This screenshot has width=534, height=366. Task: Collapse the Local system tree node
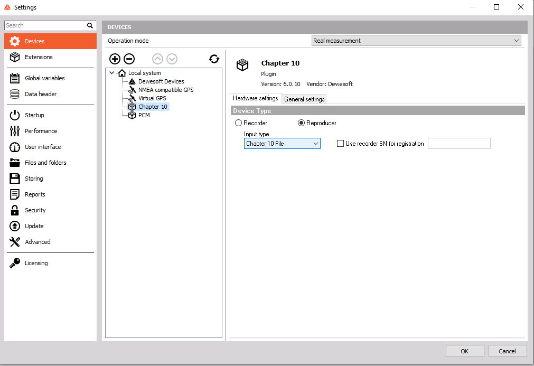[111, 73]
